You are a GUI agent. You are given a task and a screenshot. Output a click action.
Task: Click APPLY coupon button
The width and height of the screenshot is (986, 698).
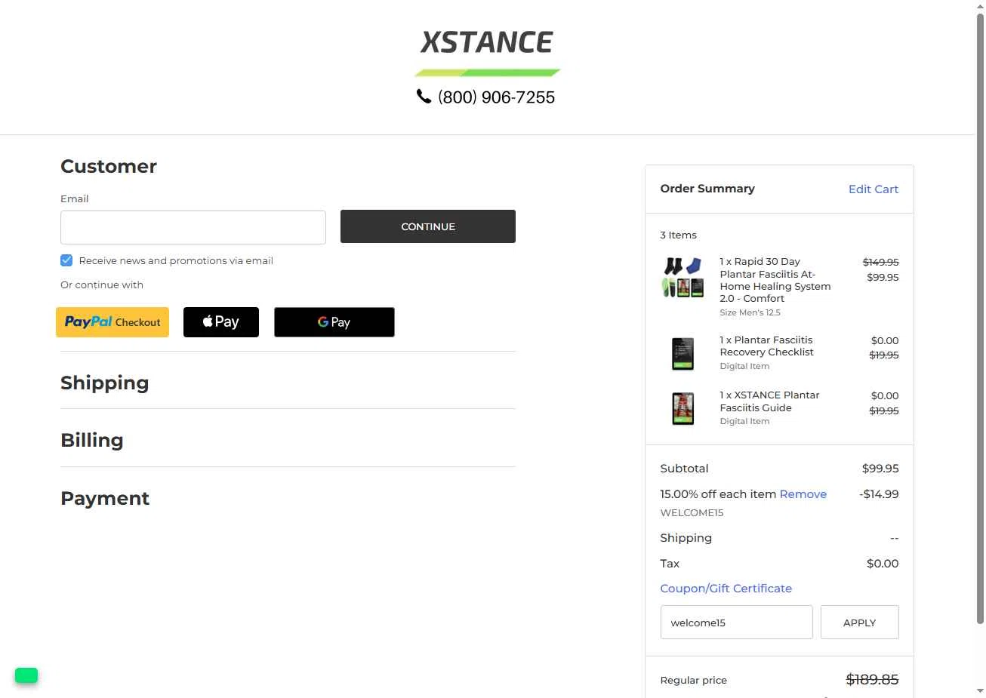(860, 623)
